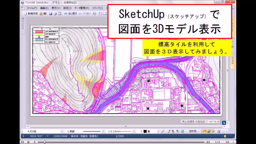Click the printer icon in the toolbar
256x144 pixels.
click(x=55, y=14)
